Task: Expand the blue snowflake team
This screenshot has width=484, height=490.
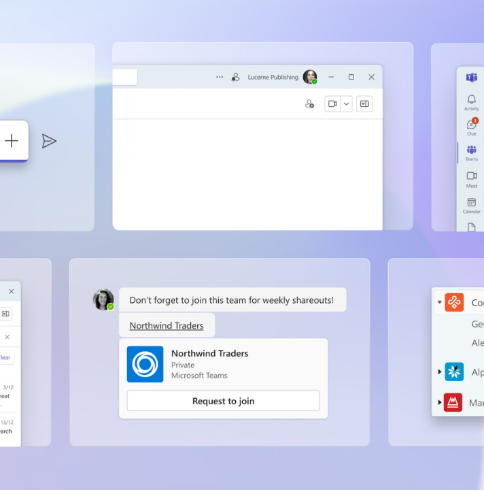Action: [x=439, y=372]
